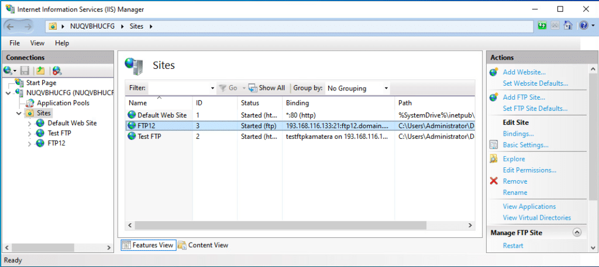Click the Default Web Site globe in tree

(x=40, y=123)
